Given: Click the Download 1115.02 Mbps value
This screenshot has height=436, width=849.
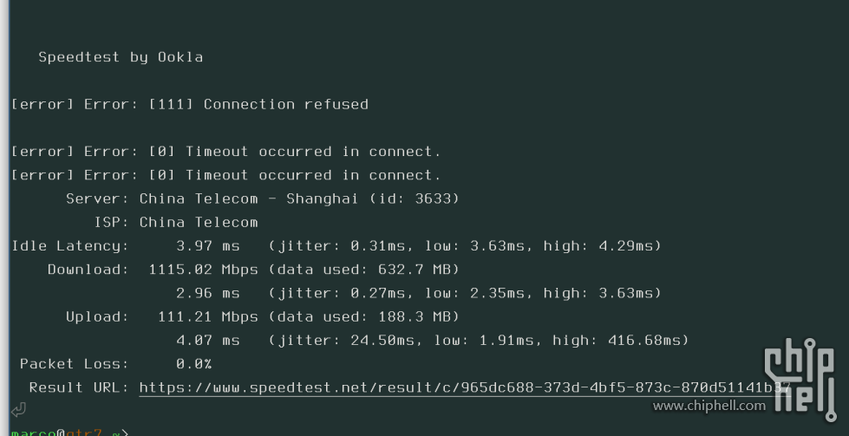Looking at the screenshot, I should (x=204, y=270).
